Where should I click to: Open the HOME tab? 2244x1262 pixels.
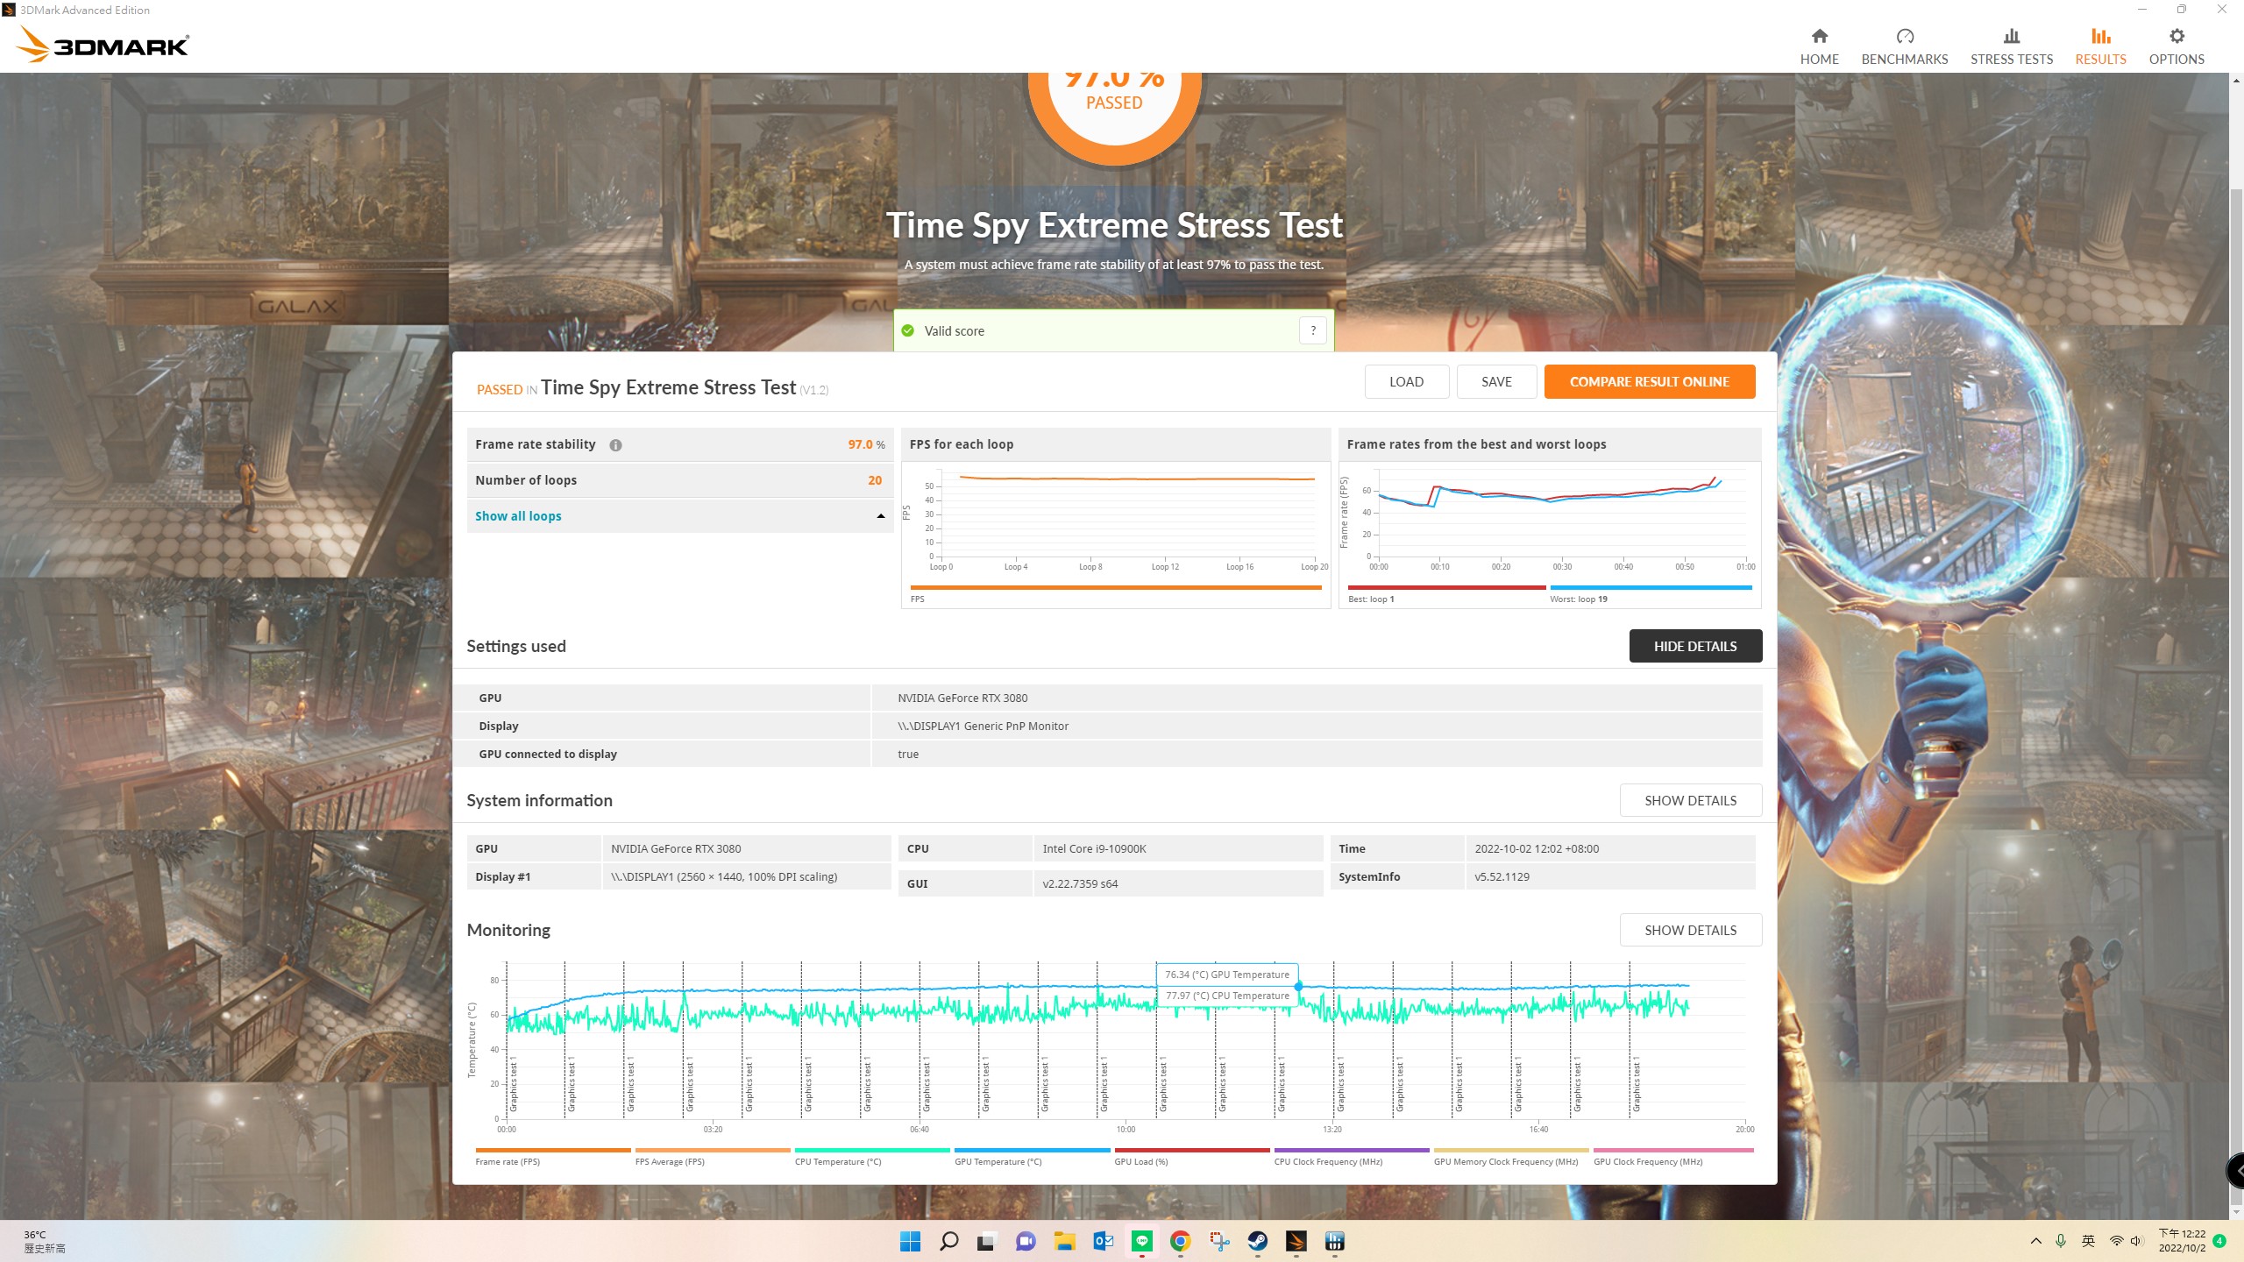1819,46
